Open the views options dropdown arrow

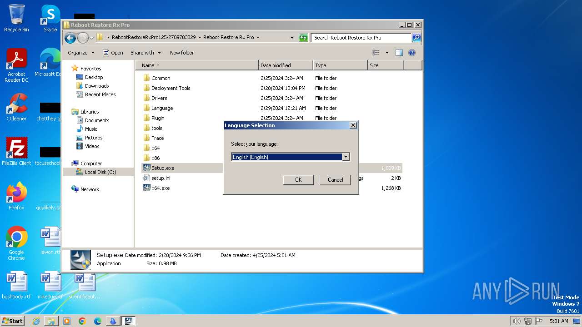(x=387, y=53)
